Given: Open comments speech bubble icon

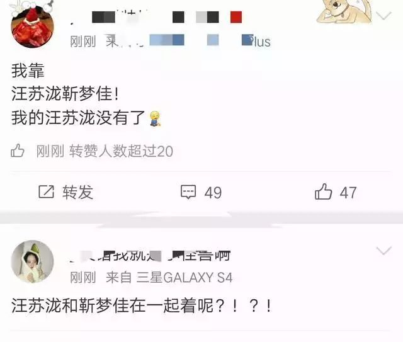Looking at the screenshot, I should pyautogui.click(x=188, y=192).
